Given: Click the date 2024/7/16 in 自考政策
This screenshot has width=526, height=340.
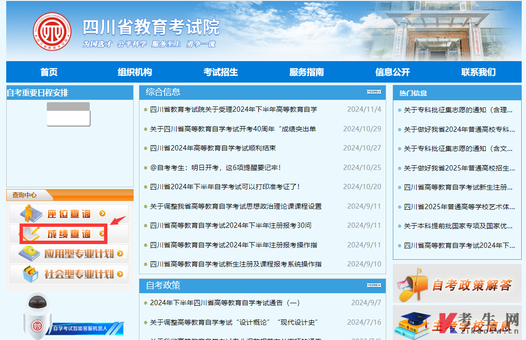Looking at the screenshot, I should (364, 322).
